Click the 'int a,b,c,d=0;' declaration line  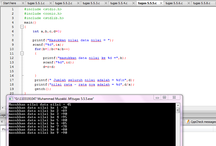point(47,31)
